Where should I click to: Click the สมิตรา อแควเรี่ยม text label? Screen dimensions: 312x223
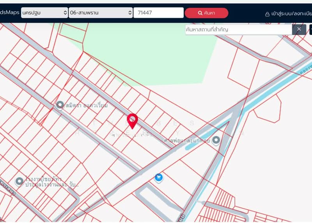click(x=87, y=105)
